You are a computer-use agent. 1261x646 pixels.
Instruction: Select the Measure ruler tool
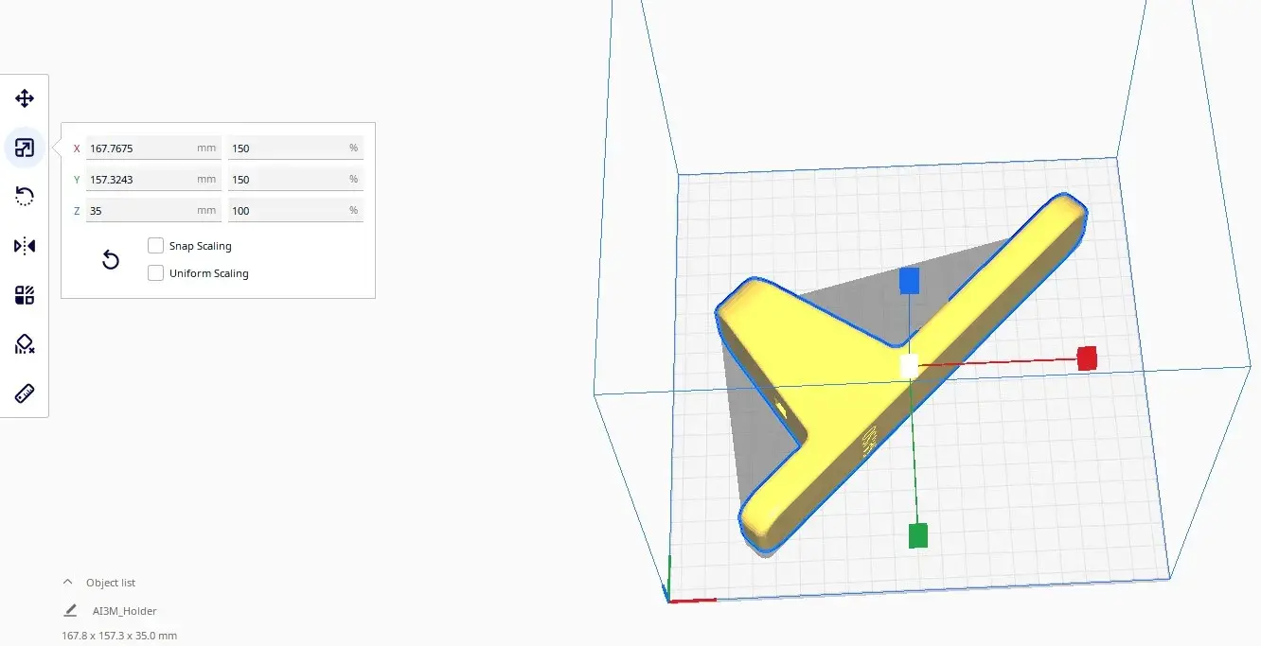point(25,393)
